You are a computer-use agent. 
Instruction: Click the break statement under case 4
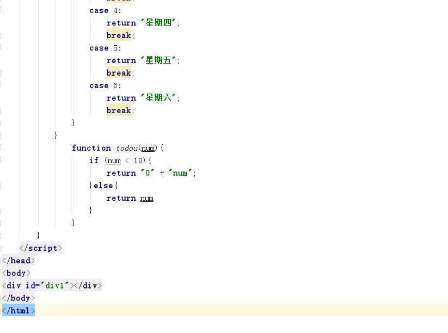coord(119,35)
